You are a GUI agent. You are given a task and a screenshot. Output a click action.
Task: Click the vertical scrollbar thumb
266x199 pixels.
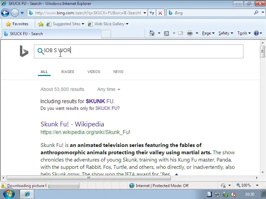click(x=262, y=51)
